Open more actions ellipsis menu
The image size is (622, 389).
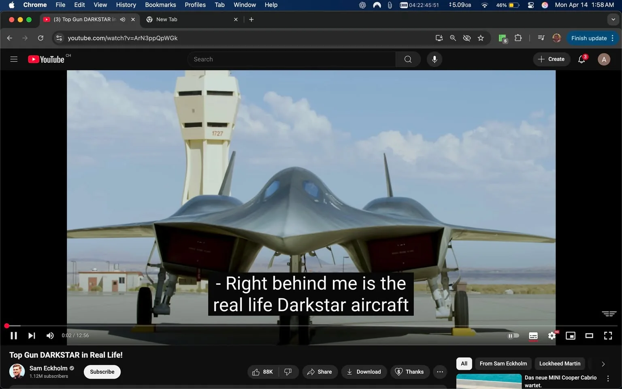point(440,372)
